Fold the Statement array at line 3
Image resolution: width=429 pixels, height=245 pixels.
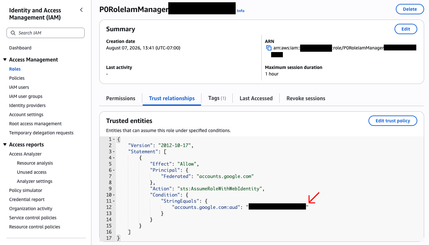tap(114, 152)
